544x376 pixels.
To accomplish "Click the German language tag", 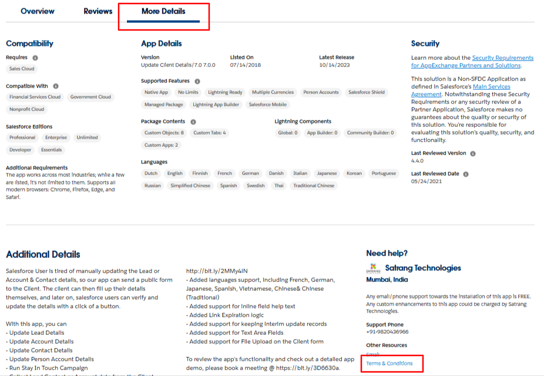I will (250, 173).
